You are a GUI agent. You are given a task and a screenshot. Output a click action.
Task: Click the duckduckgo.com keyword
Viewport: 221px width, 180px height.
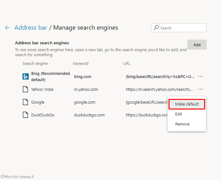pos(89,115)
